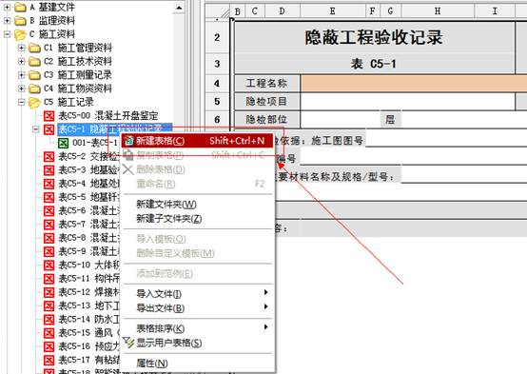Click the green sheet icon of 001-表C5-1
Viewport: 527px width, 374px height.
[x=63, y=143]
